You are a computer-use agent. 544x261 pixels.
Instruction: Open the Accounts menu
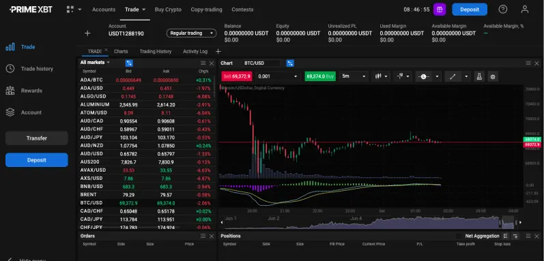tap(104, 10)
